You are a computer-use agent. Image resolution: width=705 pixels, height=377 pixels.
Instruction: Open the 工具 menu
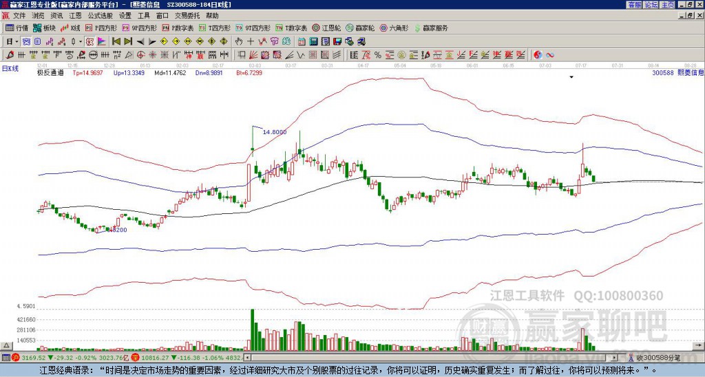click(143, 16)
